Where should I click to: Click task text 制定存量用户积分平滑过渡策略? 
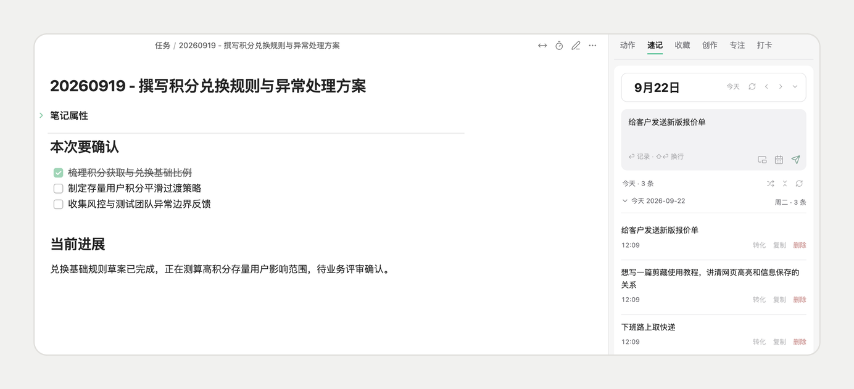pyautogui.click(x=135, y=189)
